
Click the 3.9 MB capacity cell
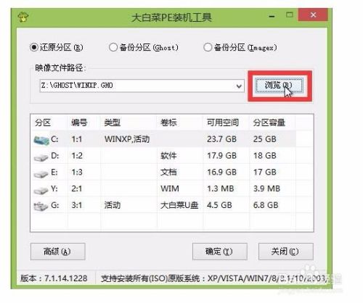(x=266, y=188)
